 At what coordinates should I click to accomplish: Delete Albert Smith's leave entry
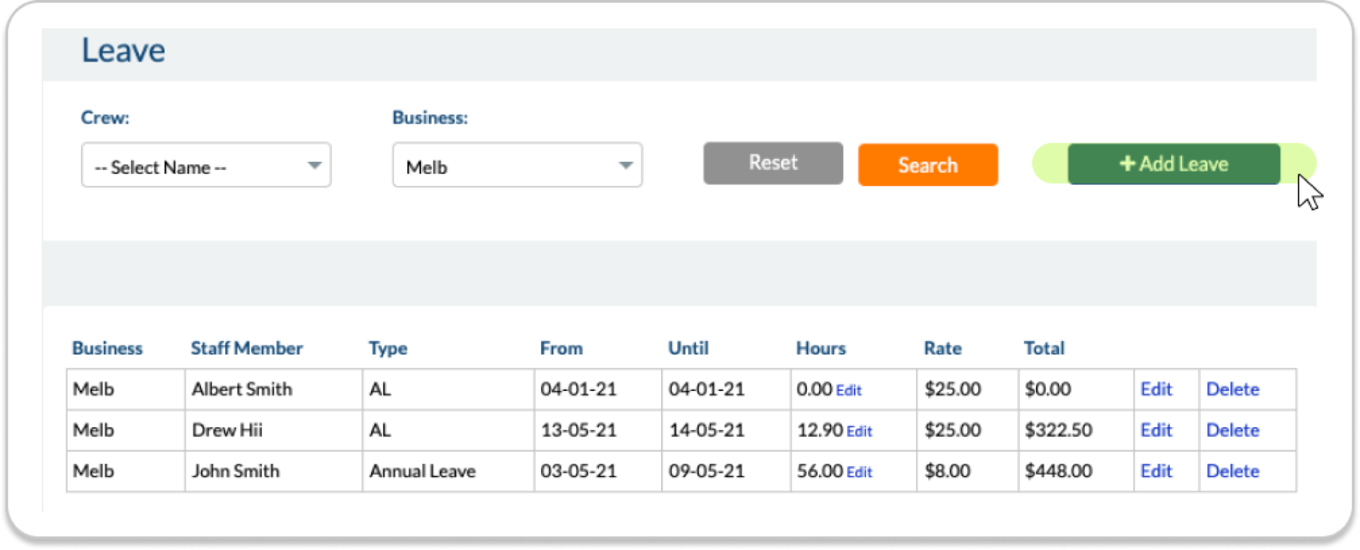[1232, 390]
